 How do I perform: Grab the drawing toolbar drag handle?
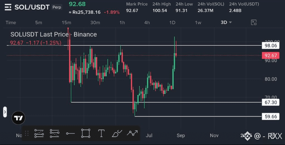point(27,134)
